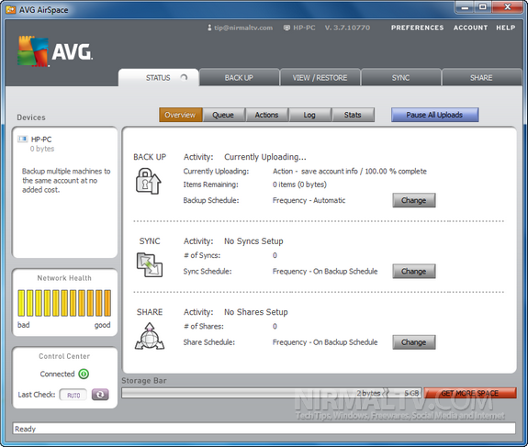The image size is (528, 447).
Task: Open the VIEW / RESTORE tab
Action: pyautogui.click(x=320, y=78)
